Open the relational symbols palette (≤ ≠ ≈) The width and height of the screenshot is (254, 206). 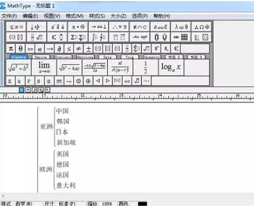(16, 27)
